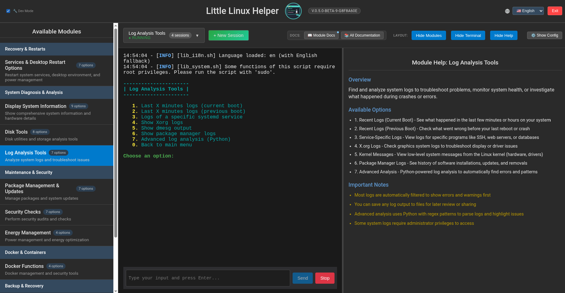This screenshot has width=565, height=293.
Task: Click the module list scrollbar up arrow
Action: pyautogui.click(x=116, y=25)
